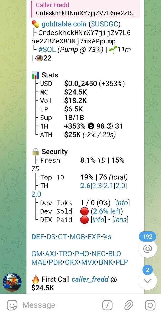The image size is (161, 316).
Task: Tap the 2.6% left Dev Sold link
Action: (x=107, y=211)
